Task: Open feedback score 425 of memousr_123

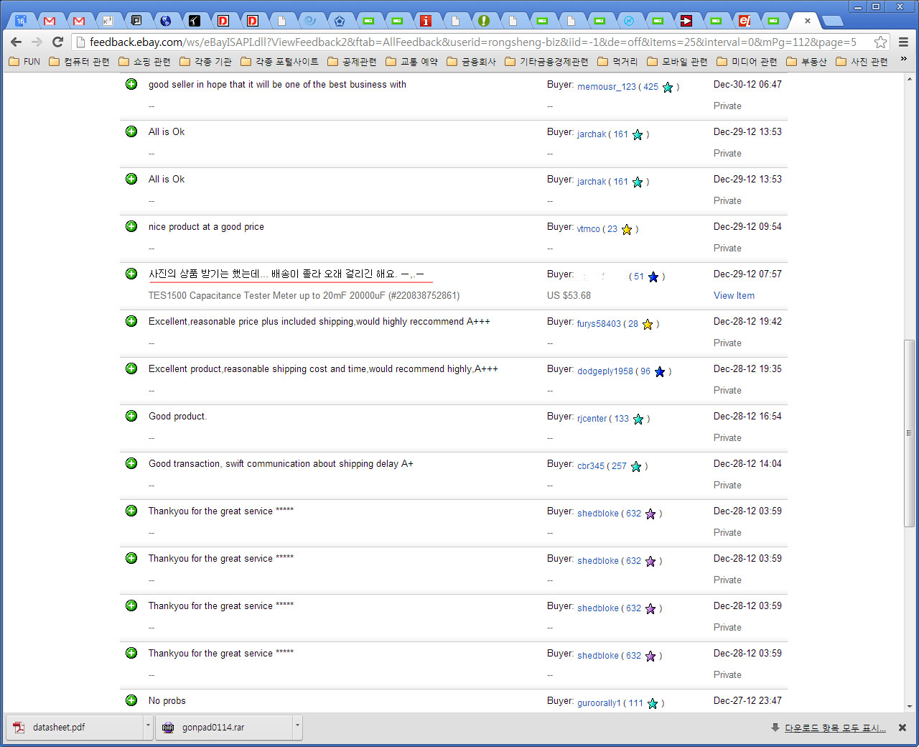Action: pyautogui.click(x=650, y=87)
